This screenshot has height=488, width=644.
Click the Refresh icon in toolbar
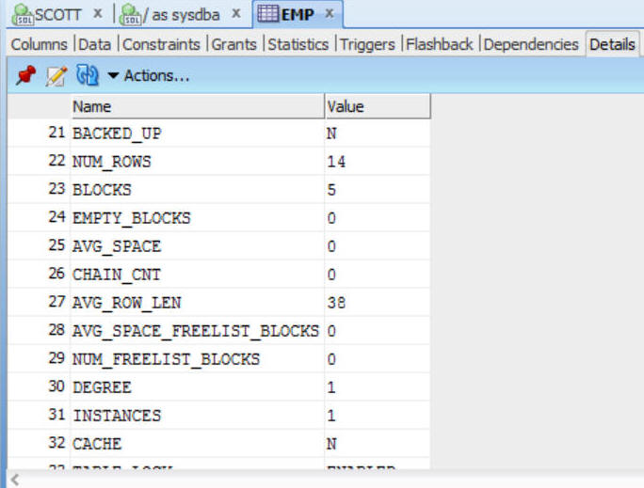coord(87,76)
